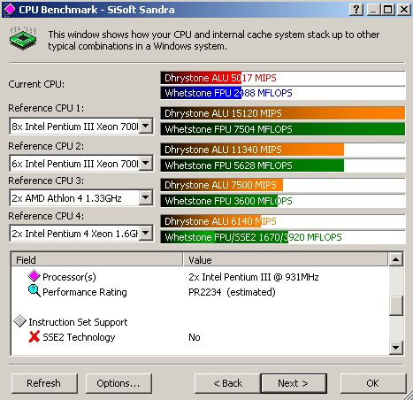Go to previous page with Back
Image resolution: width=413 pixels, height=400 pixels.
click(227, 383)
